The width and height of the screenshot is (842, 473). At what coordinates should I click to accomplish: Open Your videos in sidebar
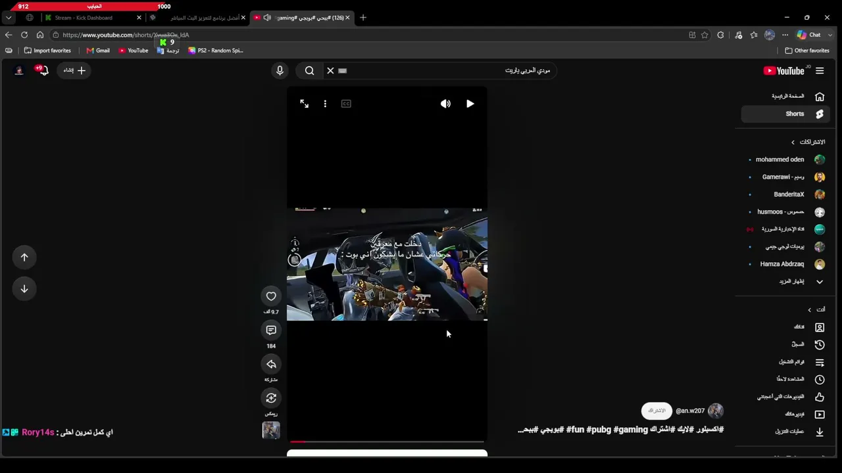tap(785, 414)
